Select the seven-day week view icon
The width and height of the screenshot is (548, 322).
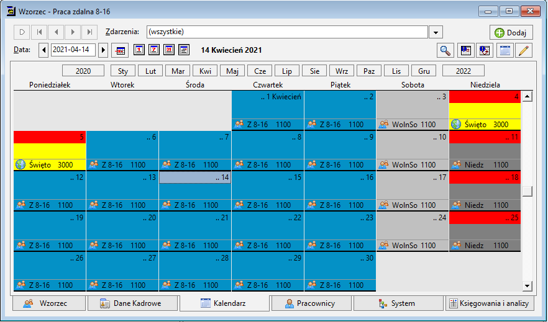point(154,50)
